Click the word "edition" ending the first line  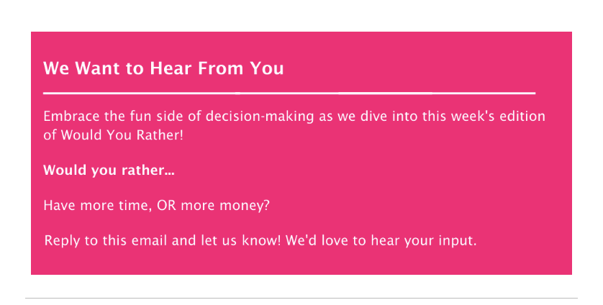(522, 116)
